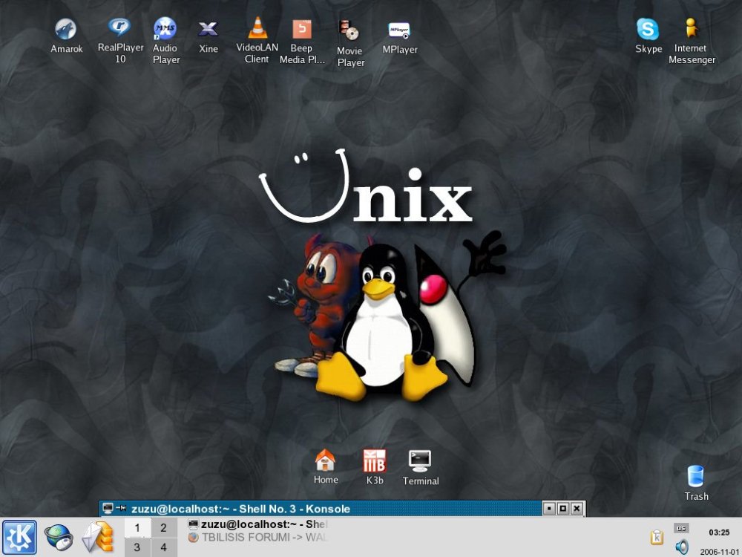The width and height of the screenshot is (742, 557).
Task: Click the 'us' keyboard layout indicator
Action: coord(681,528)
